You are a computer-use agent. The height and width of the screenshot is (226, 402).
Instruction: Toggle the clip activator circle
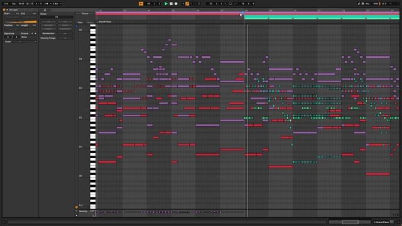pyautogui.click(x=4, y=10)
